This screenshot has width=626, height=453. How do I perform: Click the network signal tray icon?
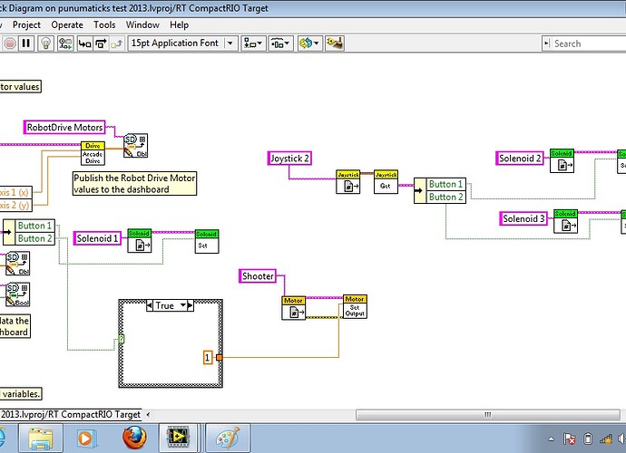[x=606, y=439]
